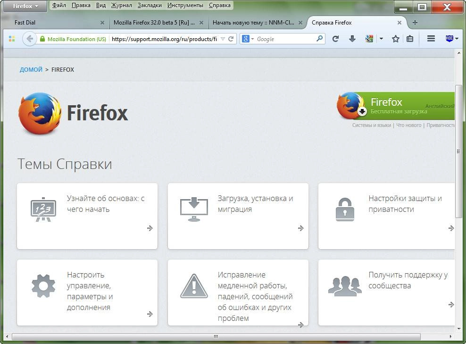Click arrow in Загрузка, установка card

301,228
